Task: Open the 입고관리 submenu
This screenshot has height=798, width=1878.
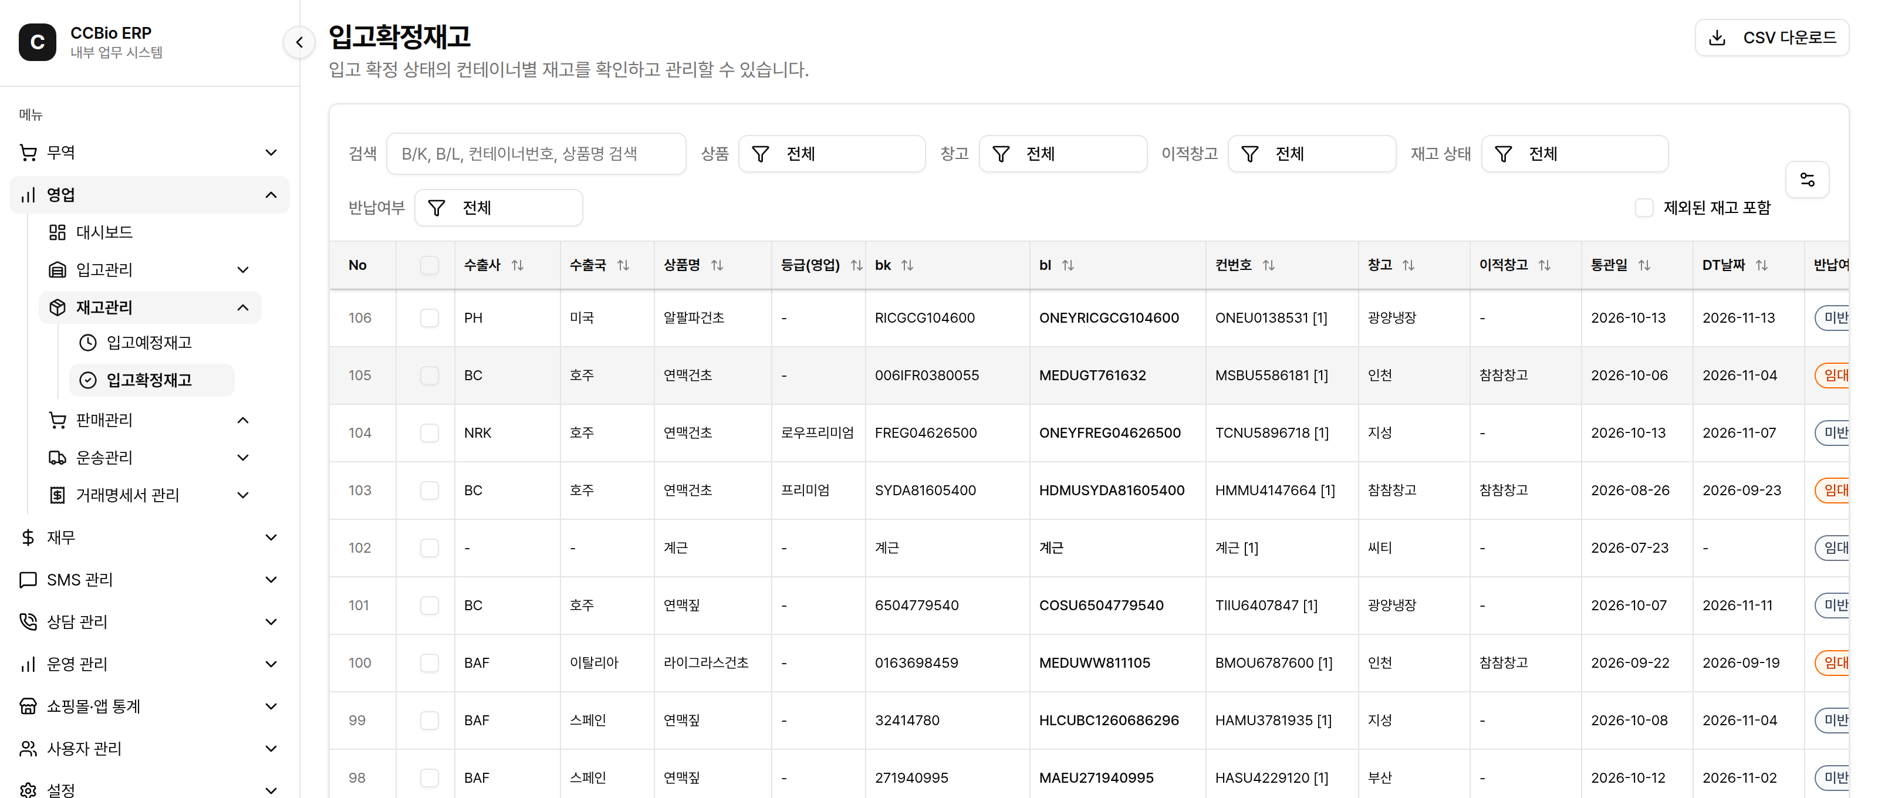Action: [150, 270]
